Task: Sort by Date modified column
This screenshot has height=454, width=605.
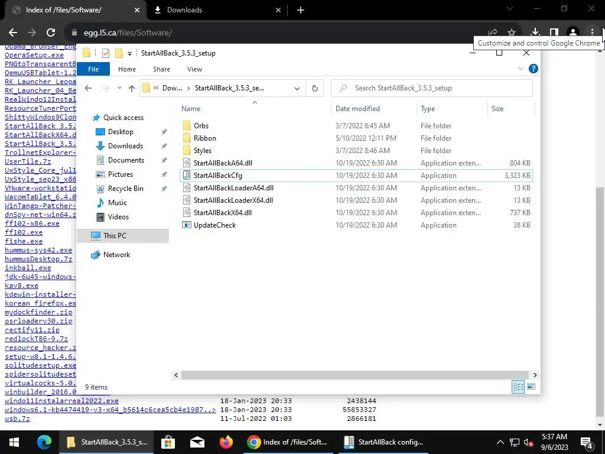Action: pyautogui.click(x=357, y=109)
